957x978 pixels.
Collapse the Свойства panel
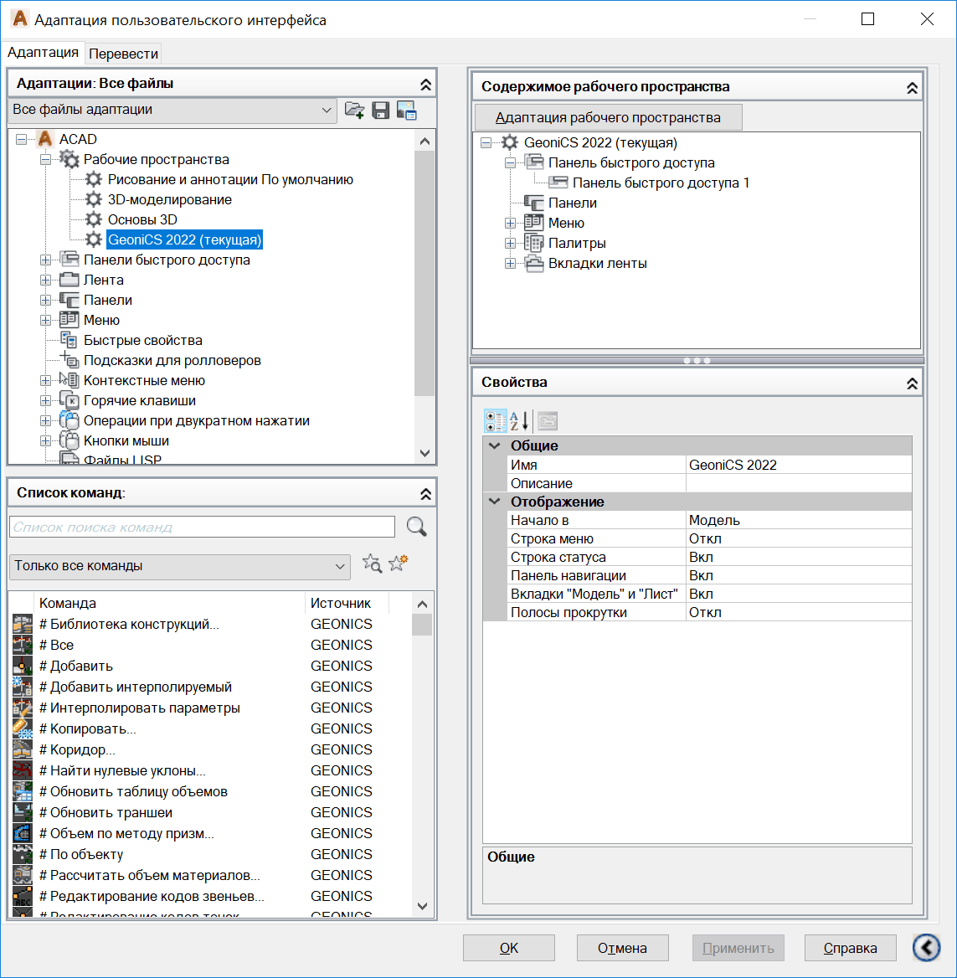(912, 383)
